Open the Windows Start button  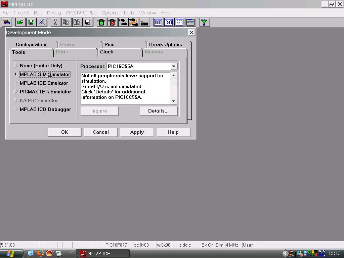(11, 254)
